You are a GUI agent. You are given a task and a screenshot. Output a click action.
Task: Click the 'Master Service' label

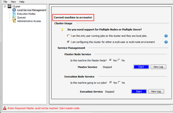88,67
